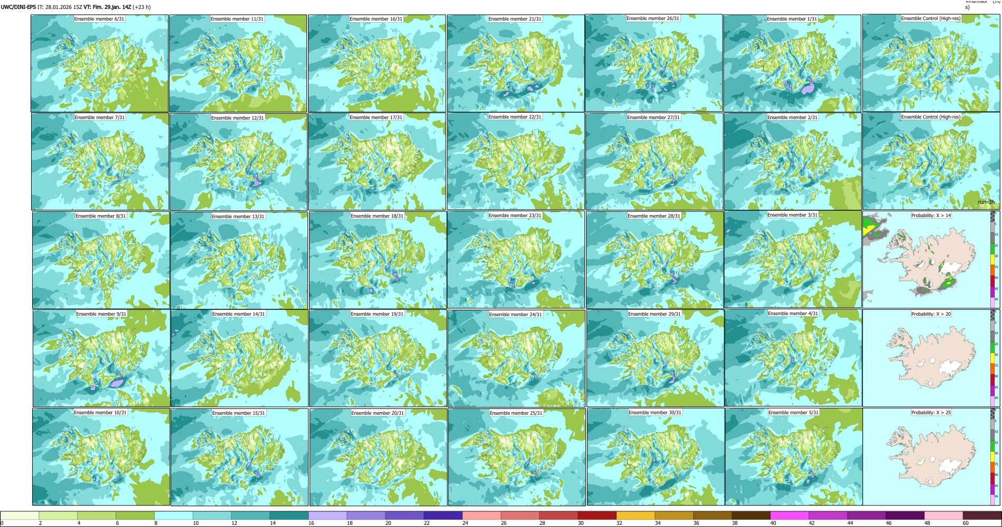The height and width of the screenshot is (527, 1002).
Task: Click the magenta 40-42 legend swatch
Action: pyautogui.click(x=789, y=515)
